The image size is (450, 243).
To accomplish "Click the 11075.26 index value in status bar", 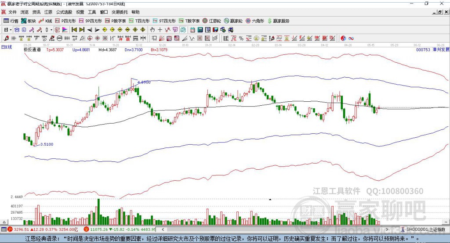I will click(x=99, y=229).
